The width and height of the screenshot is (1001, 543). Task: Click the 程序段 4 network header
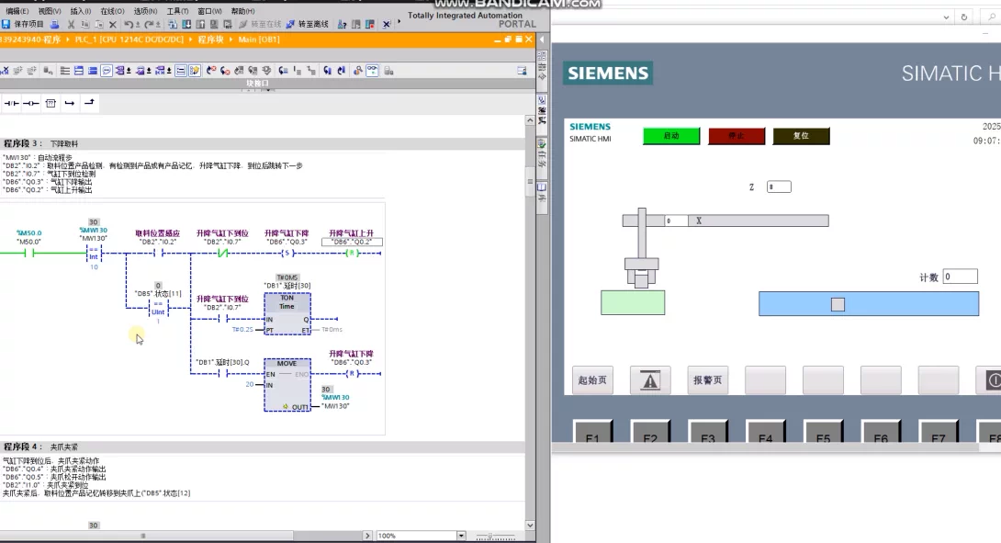[264, 447]
